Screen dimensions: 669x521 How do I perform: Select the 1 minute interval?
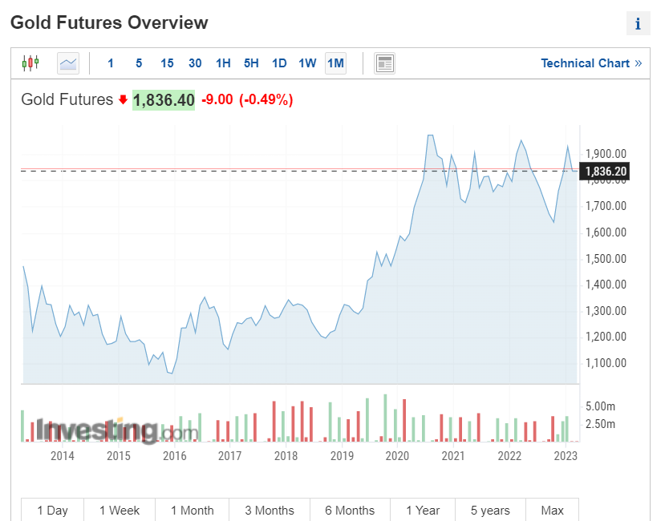click(111, 63)
